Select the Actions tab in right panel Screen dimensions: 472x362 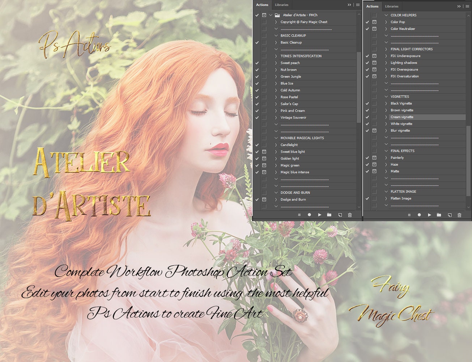coord(372,6)
